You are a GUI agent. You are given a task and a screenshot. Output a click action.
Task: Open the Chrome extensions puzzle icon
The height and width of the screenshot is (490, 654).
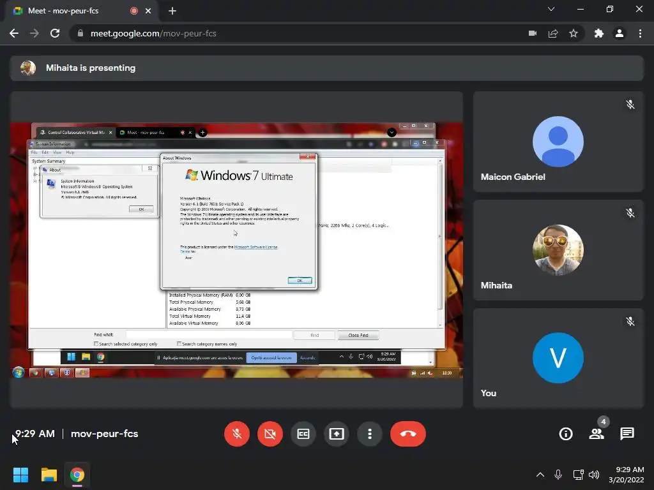(599, 33)
